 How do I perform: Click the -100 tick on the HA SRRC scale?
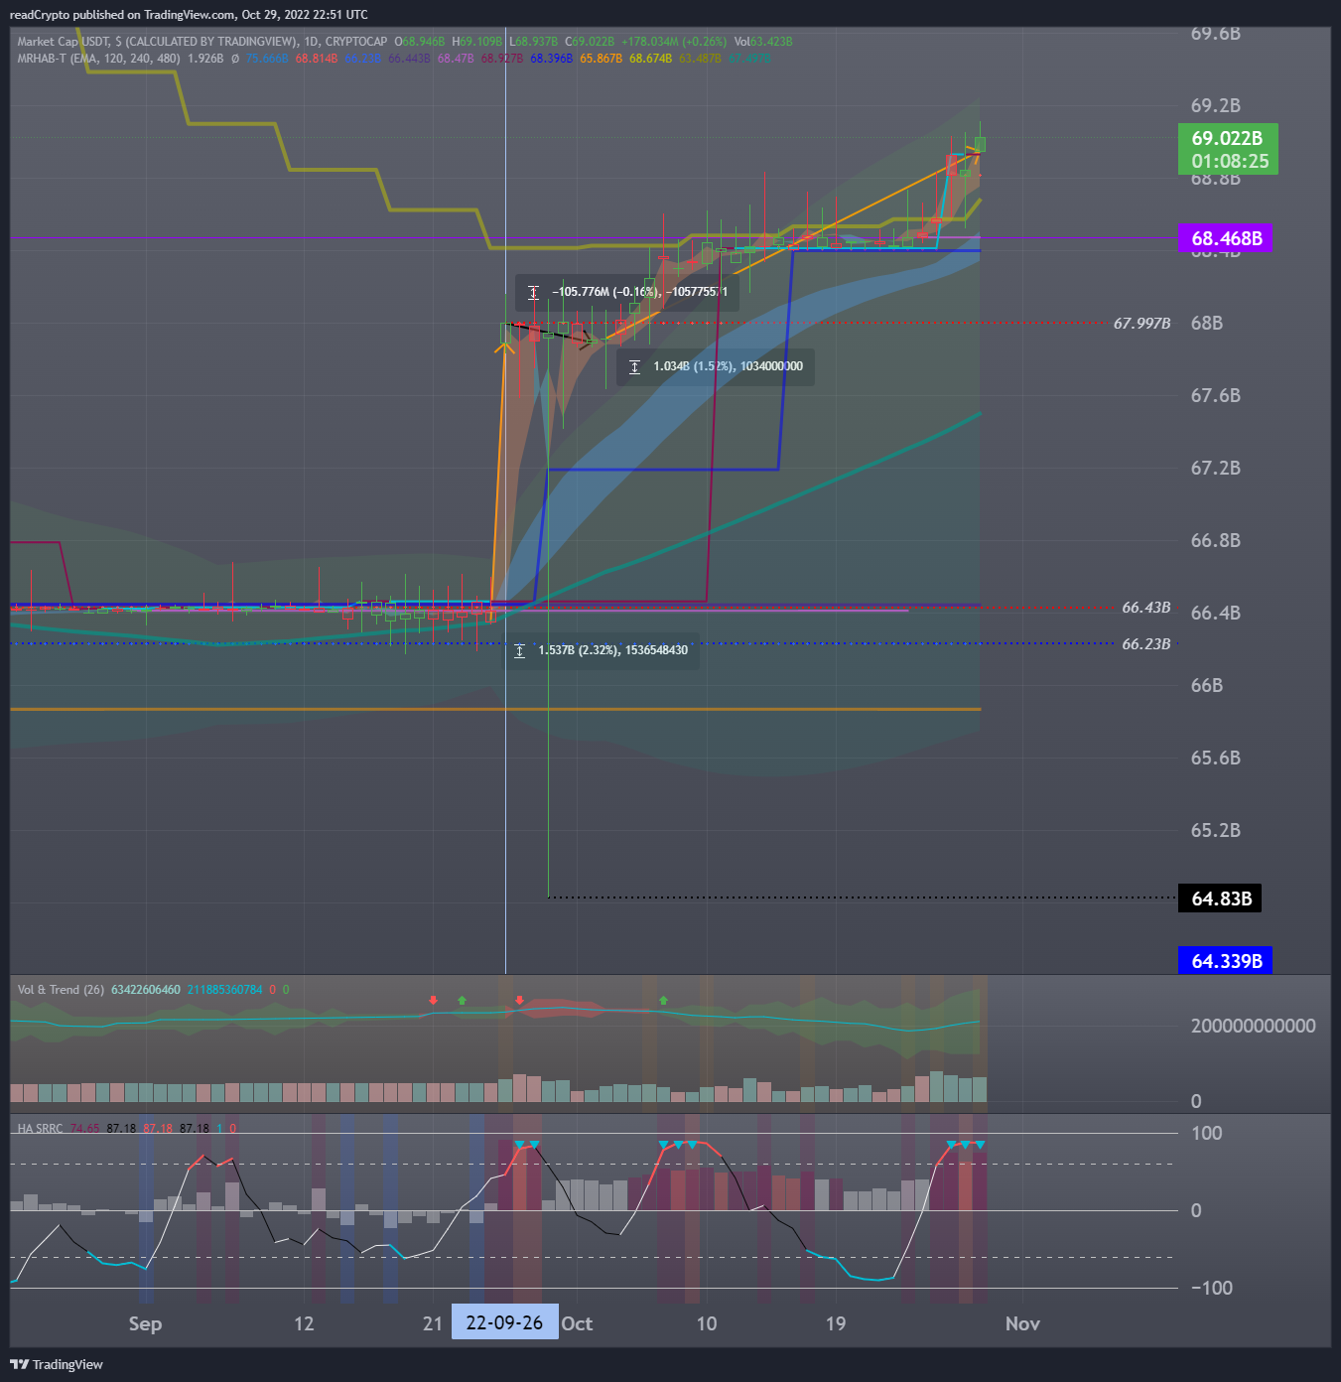1212,1288
